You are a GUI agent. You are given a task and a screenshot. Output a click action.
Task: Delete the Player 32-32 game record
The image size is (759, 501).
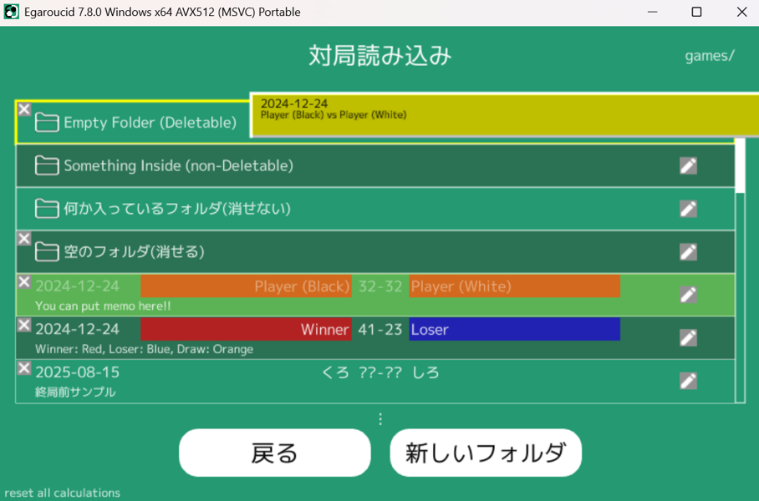[x=24, y=282]
